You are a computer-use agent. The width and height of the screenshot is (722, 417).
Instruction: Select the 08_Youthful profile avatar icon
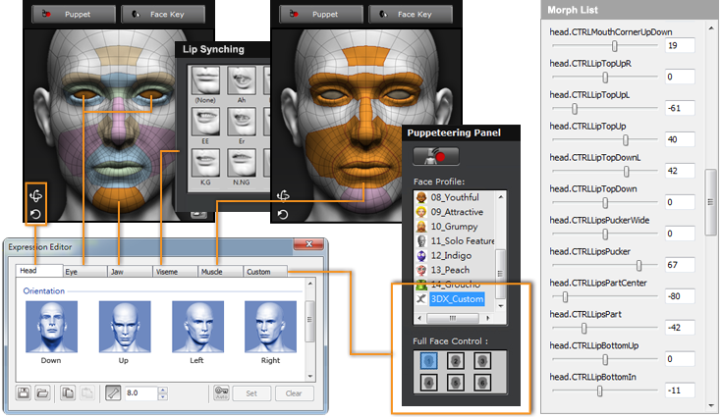coord(421,197)
